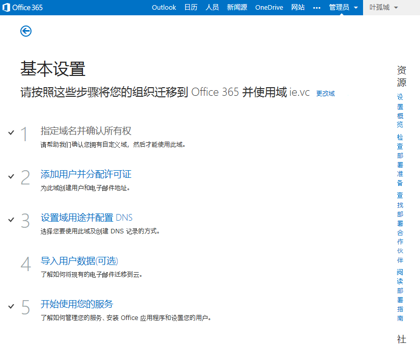This screenshot has width=420, height=346.
Task: Select 人员 in the top bar
Action: coord(212,8)
